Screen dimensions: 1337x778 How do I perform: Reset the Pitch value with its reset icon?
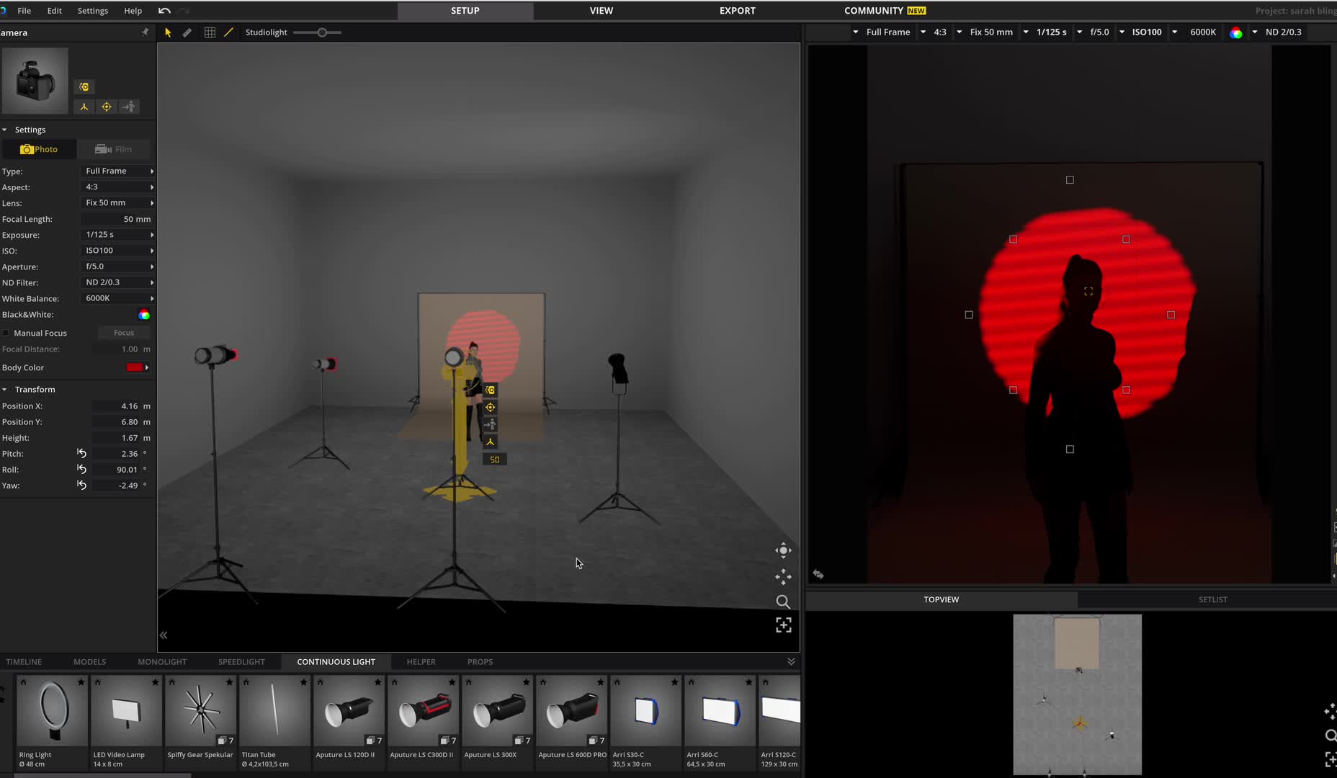(81, 453)
